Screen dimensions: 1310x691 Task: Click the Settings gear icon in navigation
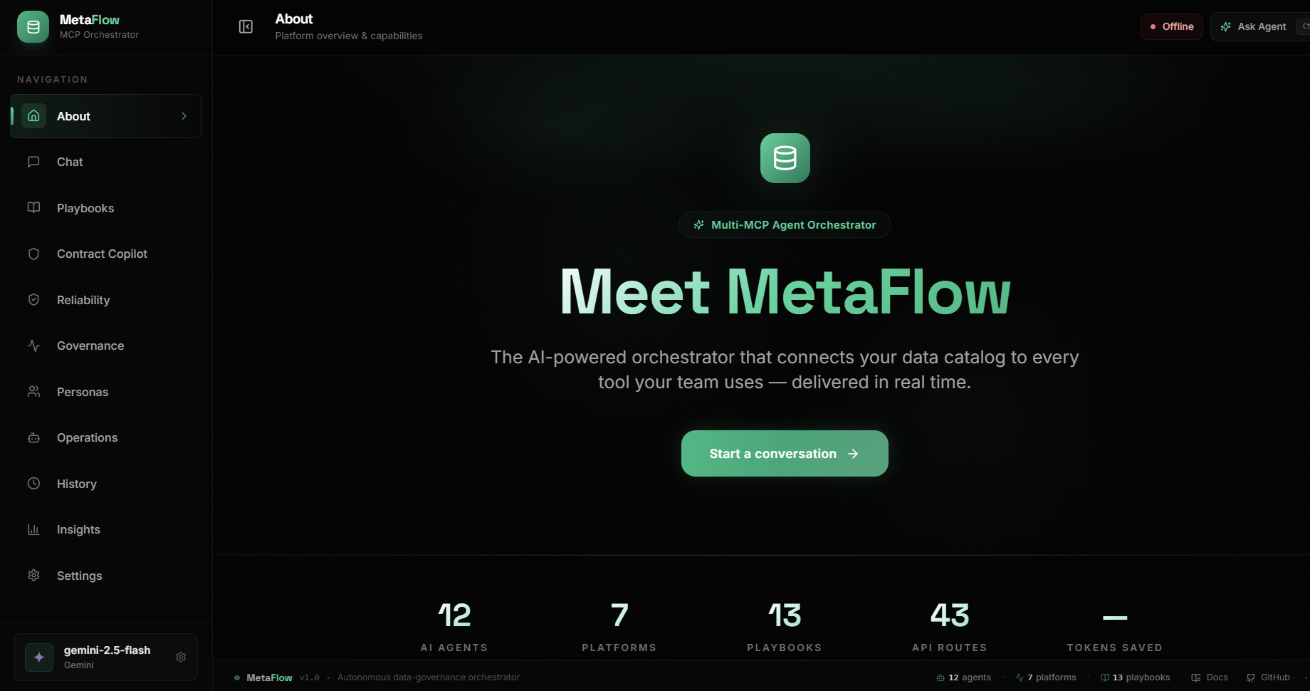[x=33, y=576]
